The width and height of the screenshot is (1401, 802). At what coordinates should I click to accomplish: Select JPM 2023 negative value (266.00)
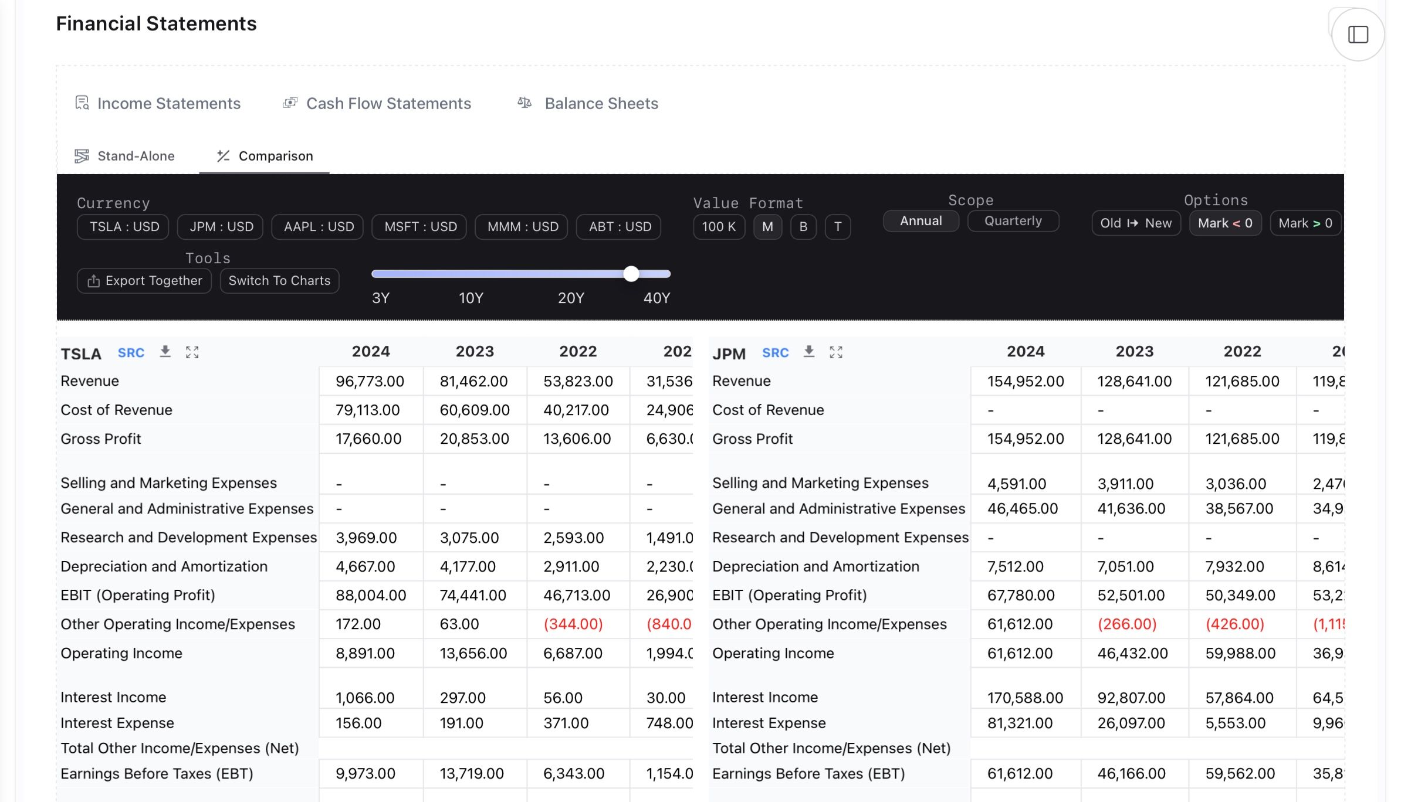1126,624
